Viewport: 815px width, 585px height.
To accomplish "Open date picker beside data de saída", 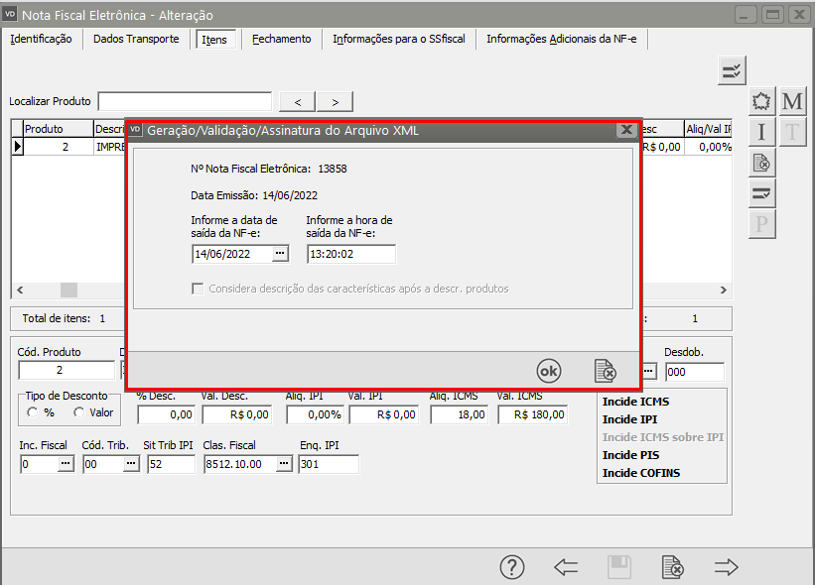I will pos(280,254).
